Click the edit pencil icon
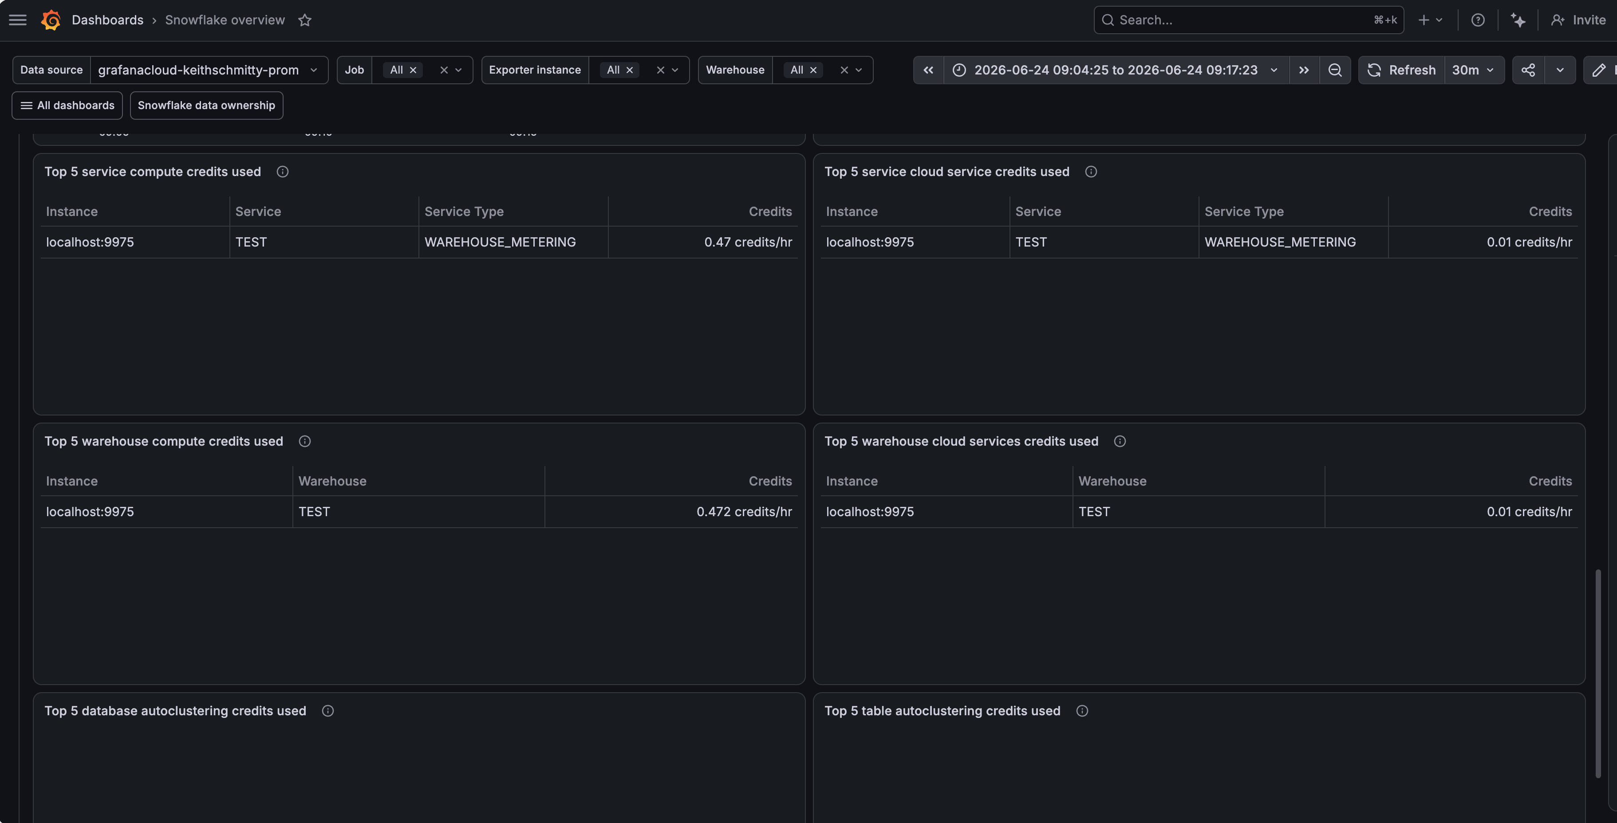Screen dimensions: 1617x823 click(x=1599, y=70)
